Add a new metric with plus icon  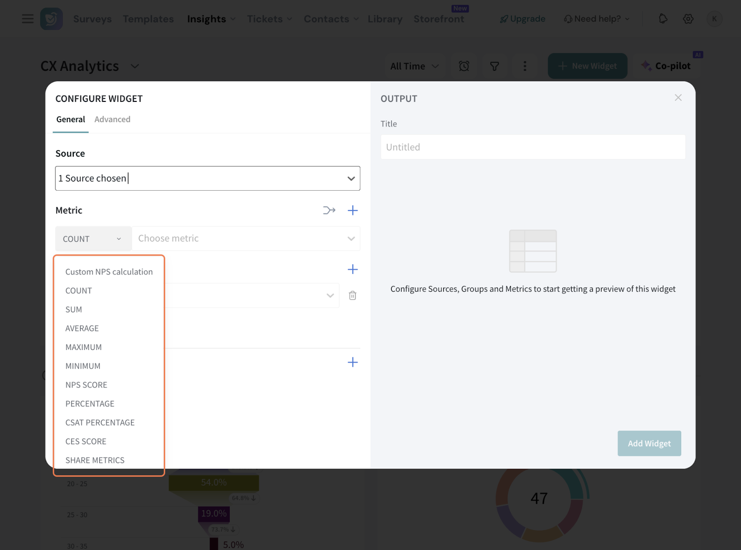pyautogui.click(x=352, y=211)
